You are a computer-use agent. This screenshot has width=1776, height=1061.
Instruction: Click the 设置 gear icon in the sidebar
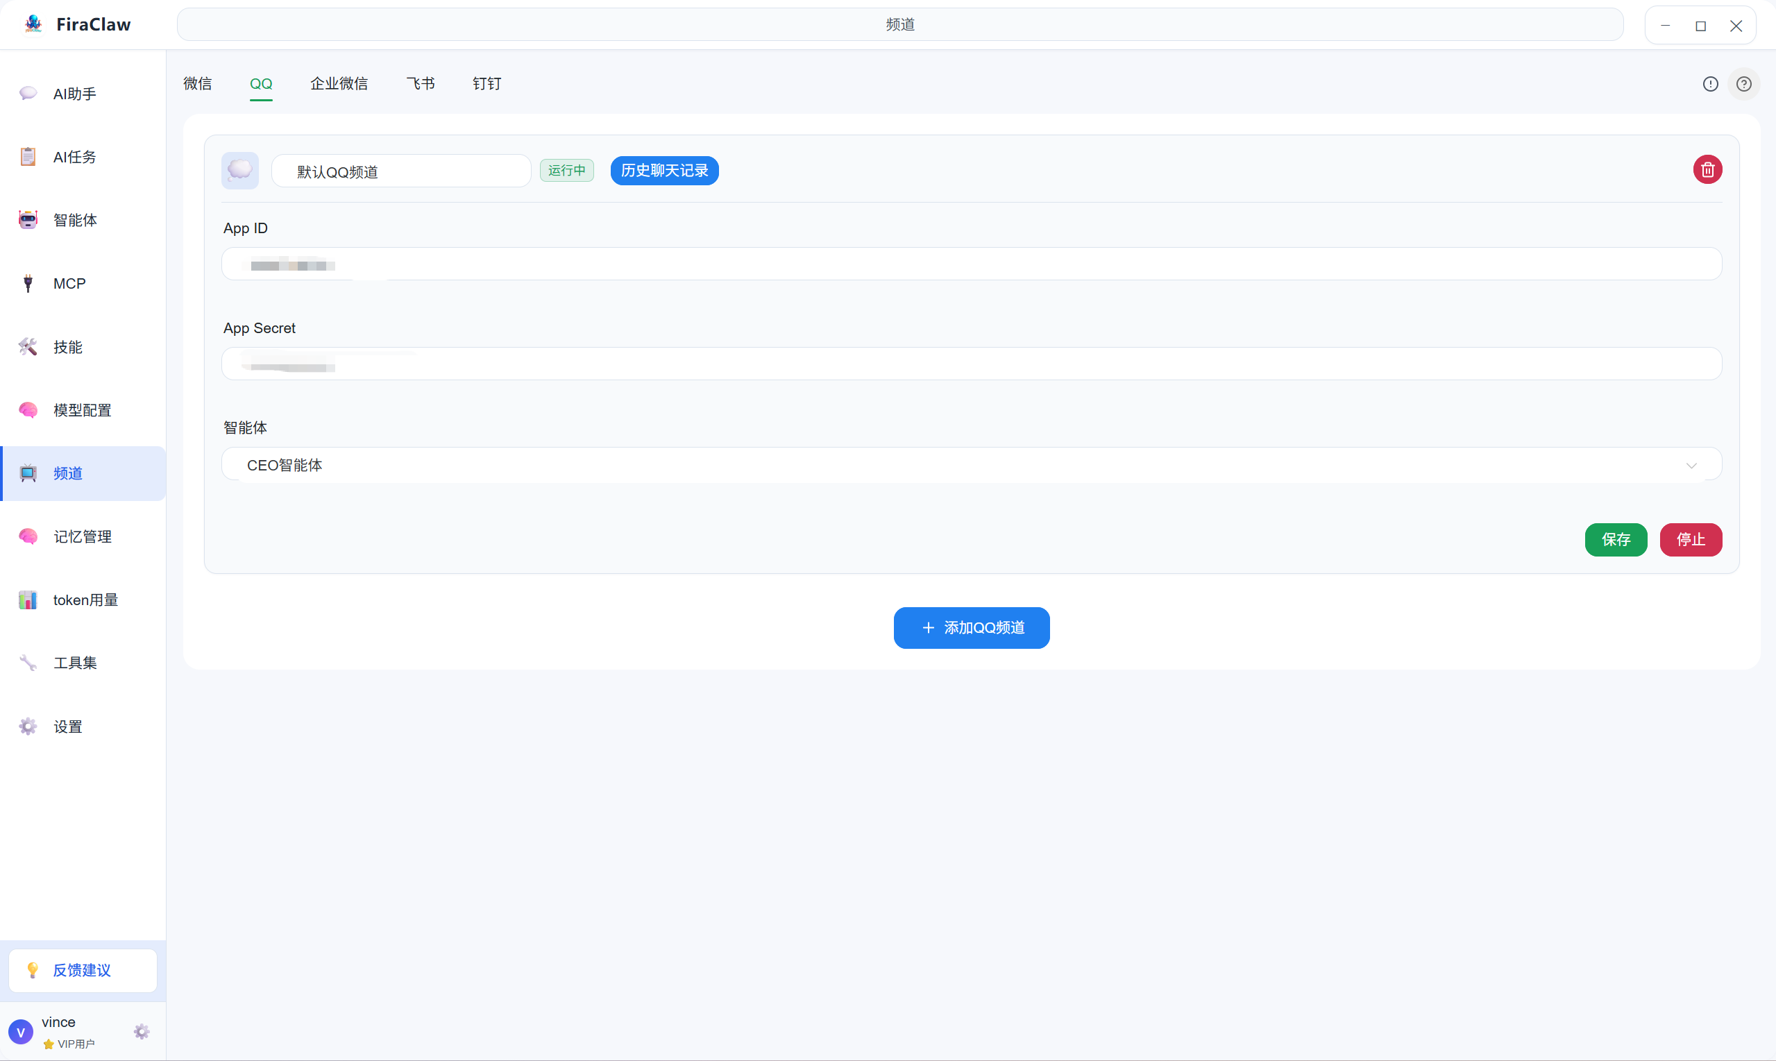point(28,727)
